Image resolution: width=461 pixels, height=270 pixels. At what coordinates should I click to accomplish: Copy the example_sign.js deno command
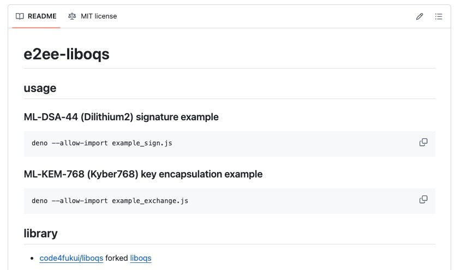tap(423, 143)
